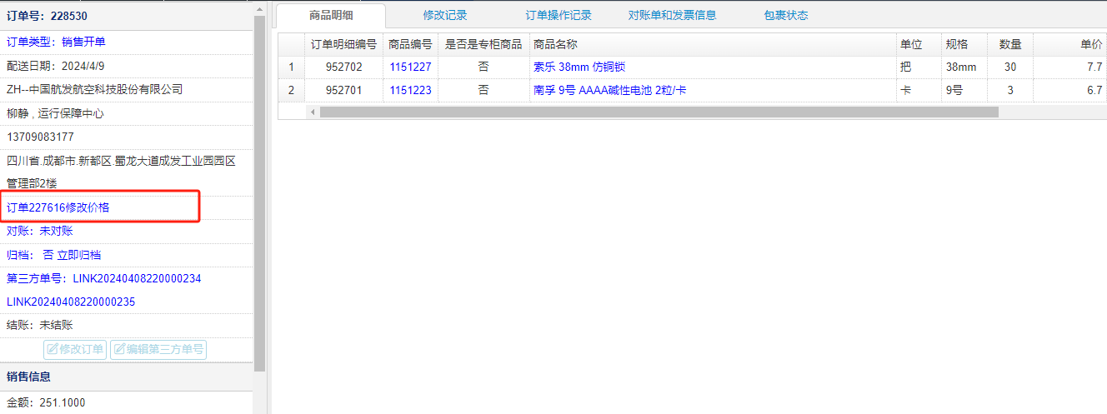Click specification cell 38mm
The height and width of the screenshot is (414, 1107).
click(x=964, y=67)
